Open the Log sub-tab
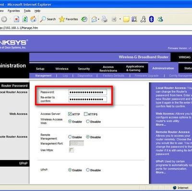Viewport: 192px width, 191px height. coord(65,76)
